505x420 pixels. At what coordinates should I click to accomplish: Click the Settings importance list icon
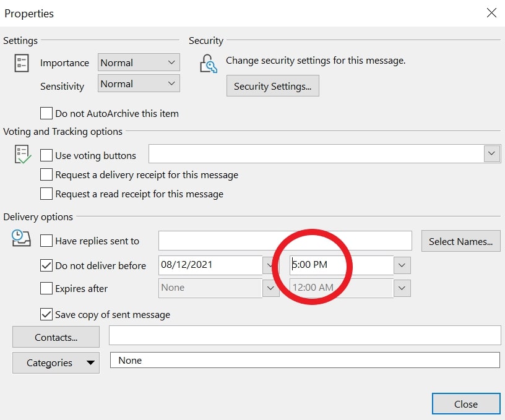(22, 62)
